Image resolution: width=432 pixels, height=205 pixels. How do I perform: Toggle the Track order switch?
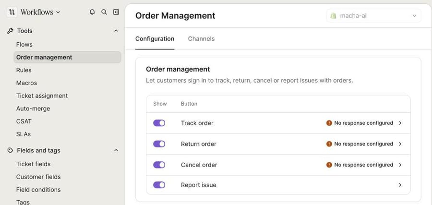click(x=159, y=123)
